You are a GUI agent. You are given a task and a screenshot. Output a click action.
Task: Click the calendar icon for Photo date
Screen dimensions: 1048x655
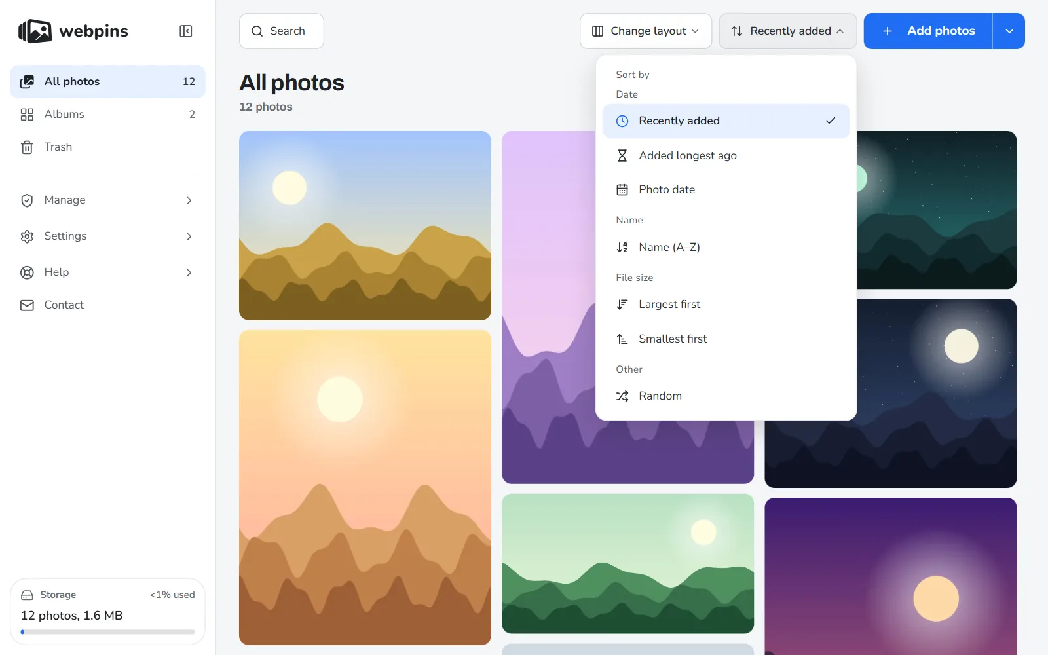[x=622, y=190]
